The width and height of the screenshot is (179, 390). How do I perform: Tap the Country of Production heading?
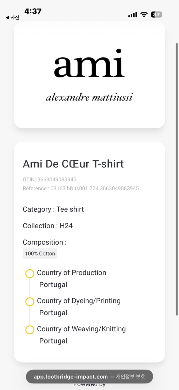point(72,272)
